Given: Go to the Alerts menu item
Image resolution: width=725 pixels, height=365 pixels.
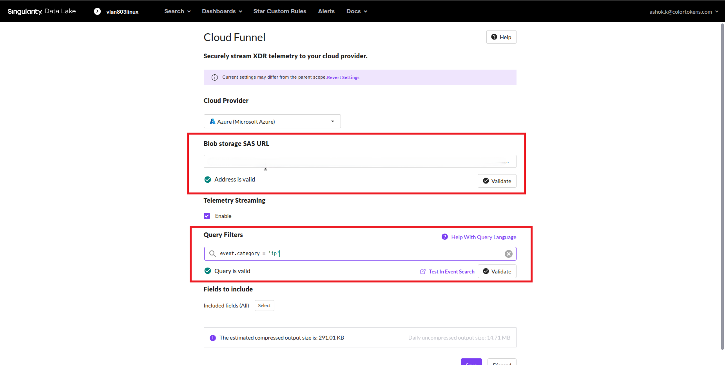Looking at the screenshot, I should pyautogui.click(x=326, y=11).
